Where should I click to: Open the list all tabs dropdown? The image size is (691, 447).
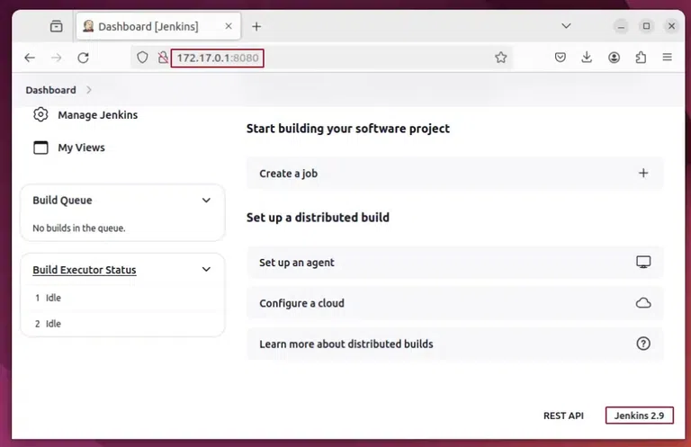click(566, 26)
